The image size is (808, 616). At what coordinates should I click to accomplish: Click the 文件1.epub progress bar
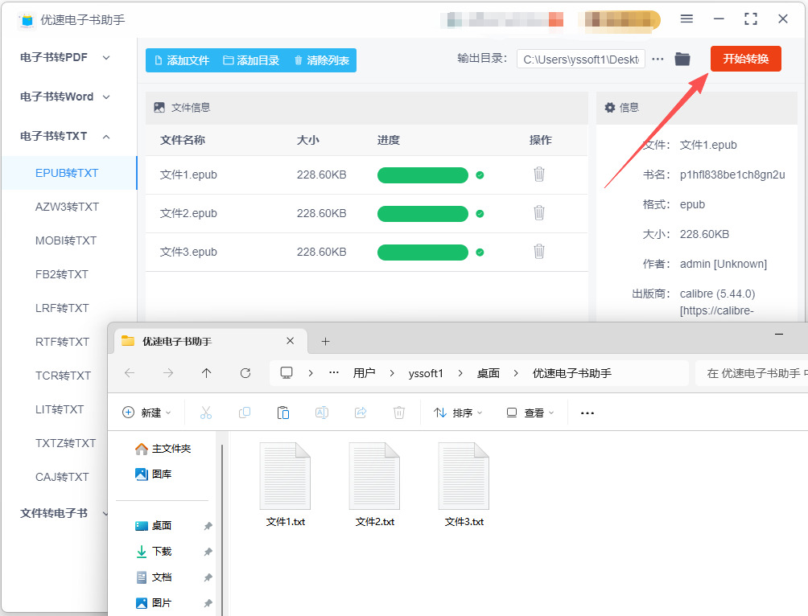(x=423, y=175)
